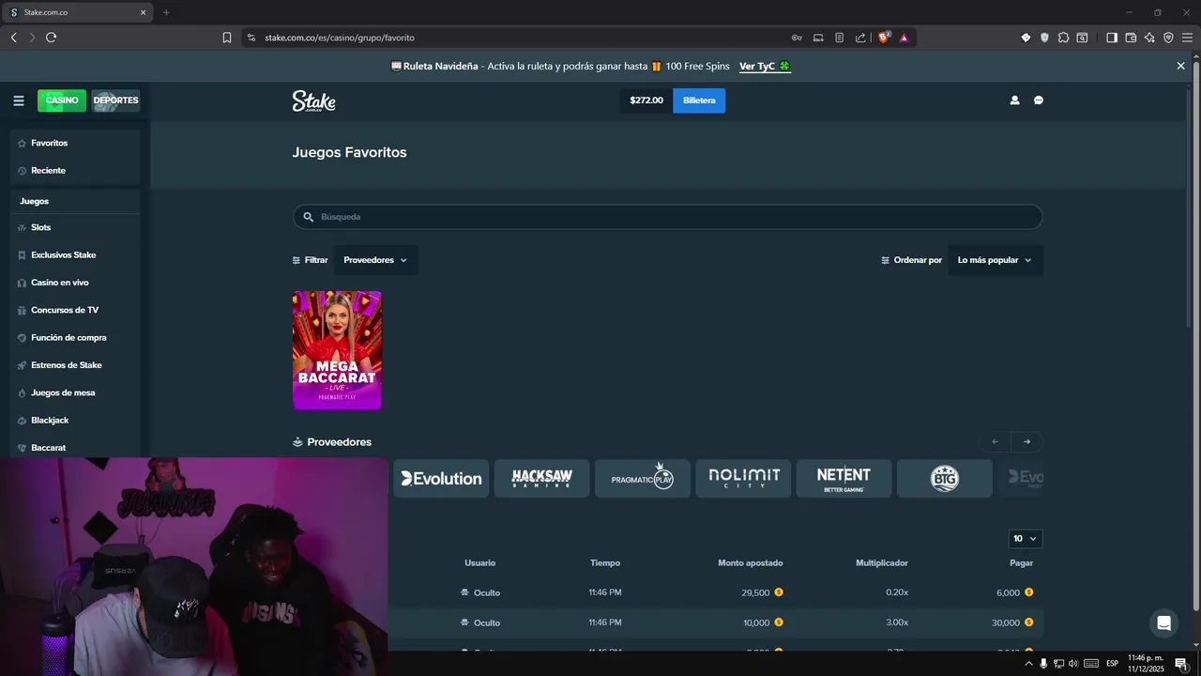Click the Stake logo
The image size is (1201, 676).
(x=313, y=101)
